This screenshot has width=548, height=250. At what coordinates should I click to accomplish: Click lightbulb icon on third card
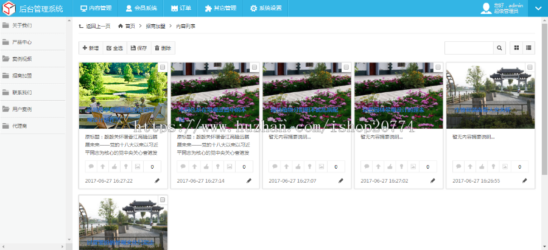pyautogui.click(x=309, y=167)
